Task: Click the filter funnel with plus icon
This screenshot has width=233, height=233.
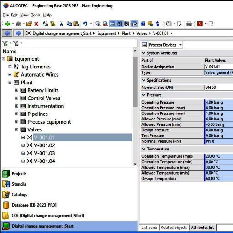Action: click(5, 43)
